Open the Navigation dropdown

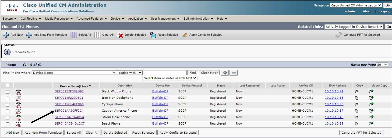point(356,5)
